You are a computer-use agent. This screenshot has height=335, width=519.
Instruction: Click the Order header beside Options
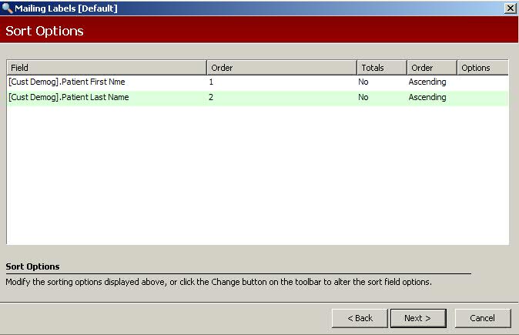(x=432, y=68)
